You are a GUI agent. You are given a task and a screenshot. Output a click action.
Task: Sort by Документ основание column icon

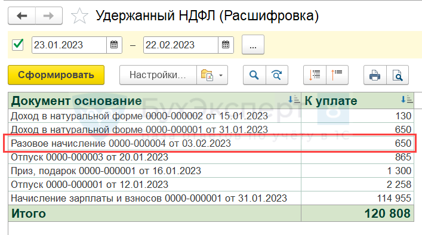tap(294, 100)
